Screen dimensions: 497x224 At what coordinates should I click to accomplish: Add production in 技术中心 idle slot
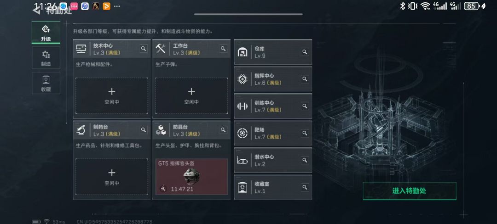tap(111, 96)
